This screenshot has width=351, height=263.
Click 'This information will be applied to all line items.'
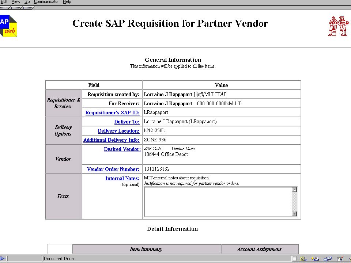[x=173, y=66]
